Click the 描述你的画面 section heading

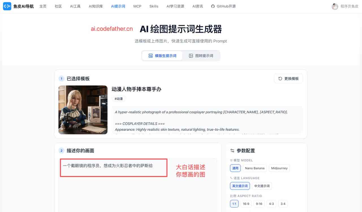tap(80, 151)
